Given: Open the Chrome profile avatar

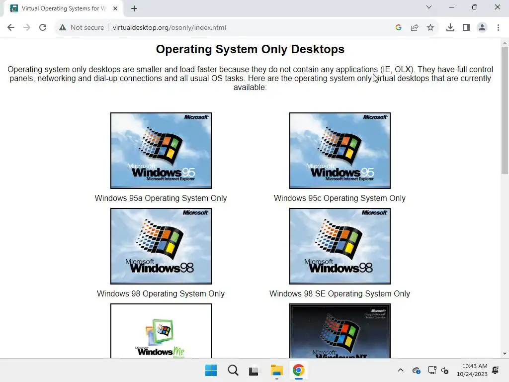Looking at the screenshot, I should click(x=482, y=28).
